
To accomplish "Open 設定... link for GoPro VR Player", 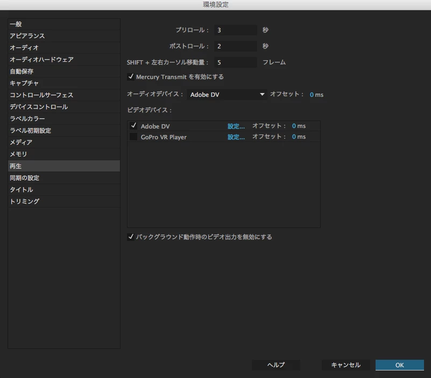I will tap(236, 137).
